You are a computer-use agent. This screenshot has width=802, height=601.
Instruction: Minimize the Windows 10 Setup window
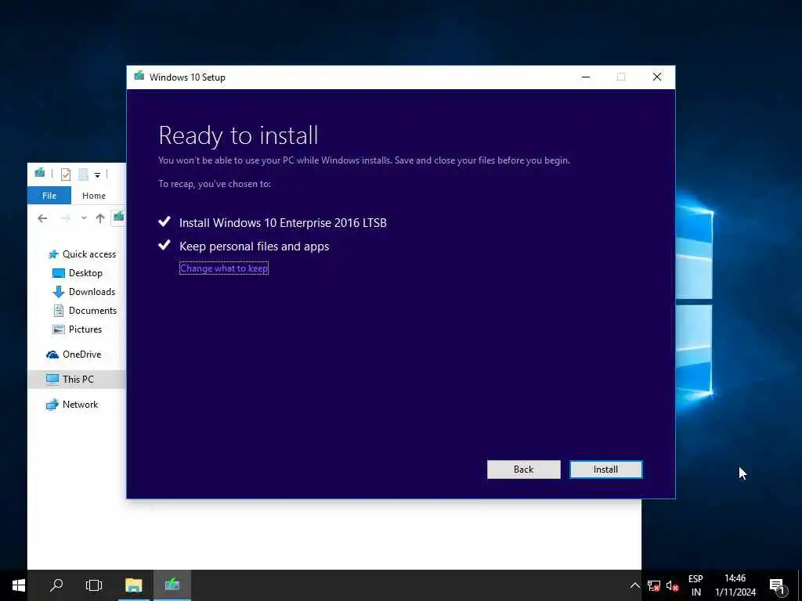click(x=586, y=77)
